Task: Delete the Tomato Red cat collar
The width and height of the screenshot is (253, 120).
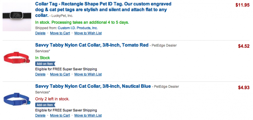Action: coord(40,74)
